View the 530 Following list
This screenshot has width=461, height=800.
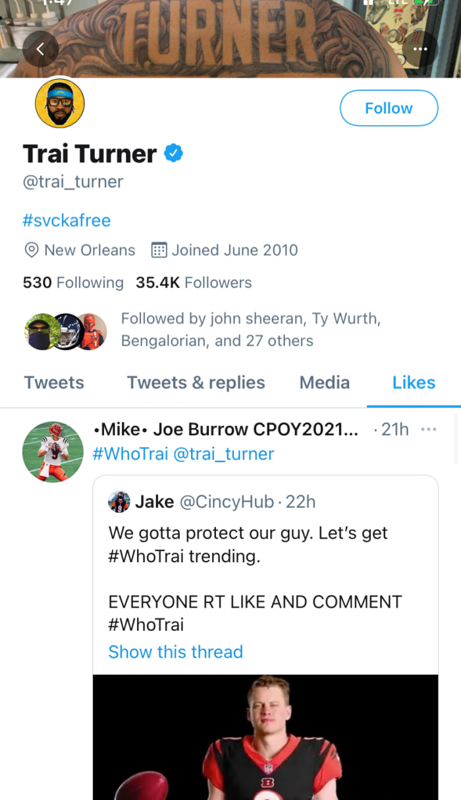click(x=73, y=282)
